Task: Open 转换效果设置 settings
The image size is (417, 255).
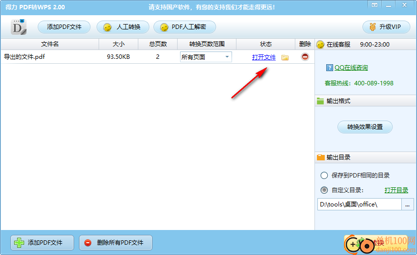Action: click(x=365, y=127)
